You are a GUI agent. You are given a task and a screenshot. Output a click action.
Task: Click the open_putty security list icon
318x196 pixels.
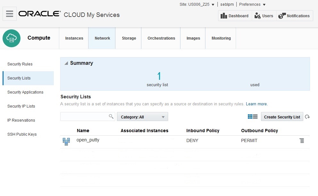point(66,141)
